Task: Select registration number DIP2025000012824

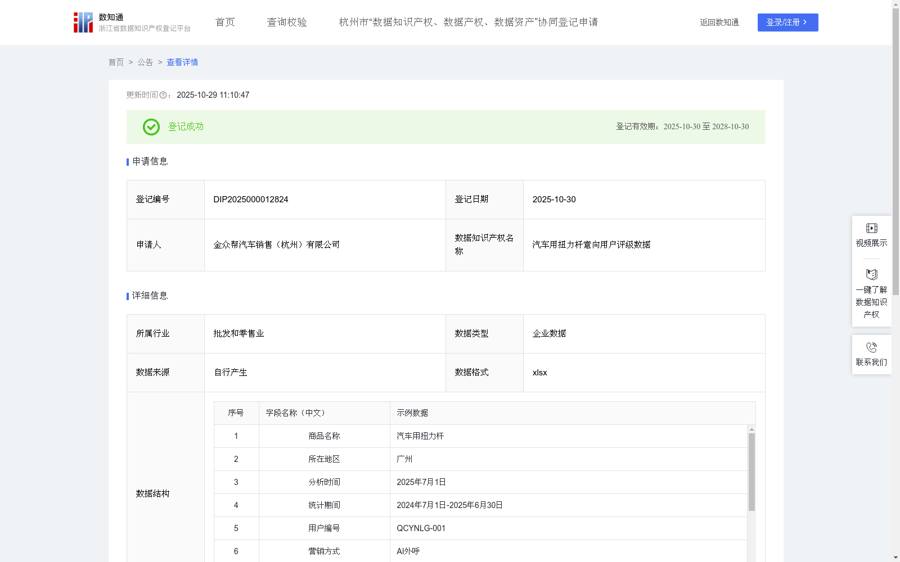Action: tap(251, 200)
